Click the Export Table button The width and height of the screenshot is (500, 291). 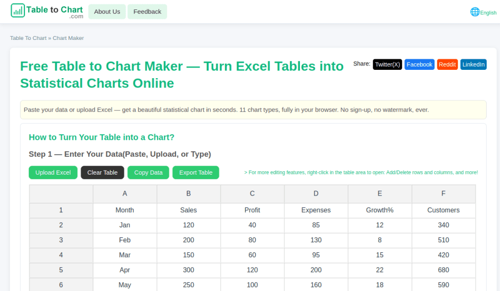click(196, 172)
